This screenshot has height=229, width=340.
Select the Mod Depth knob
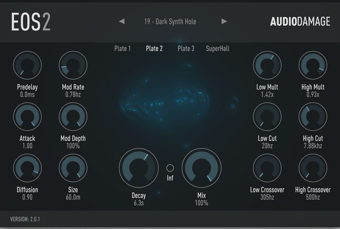(73, 117)
